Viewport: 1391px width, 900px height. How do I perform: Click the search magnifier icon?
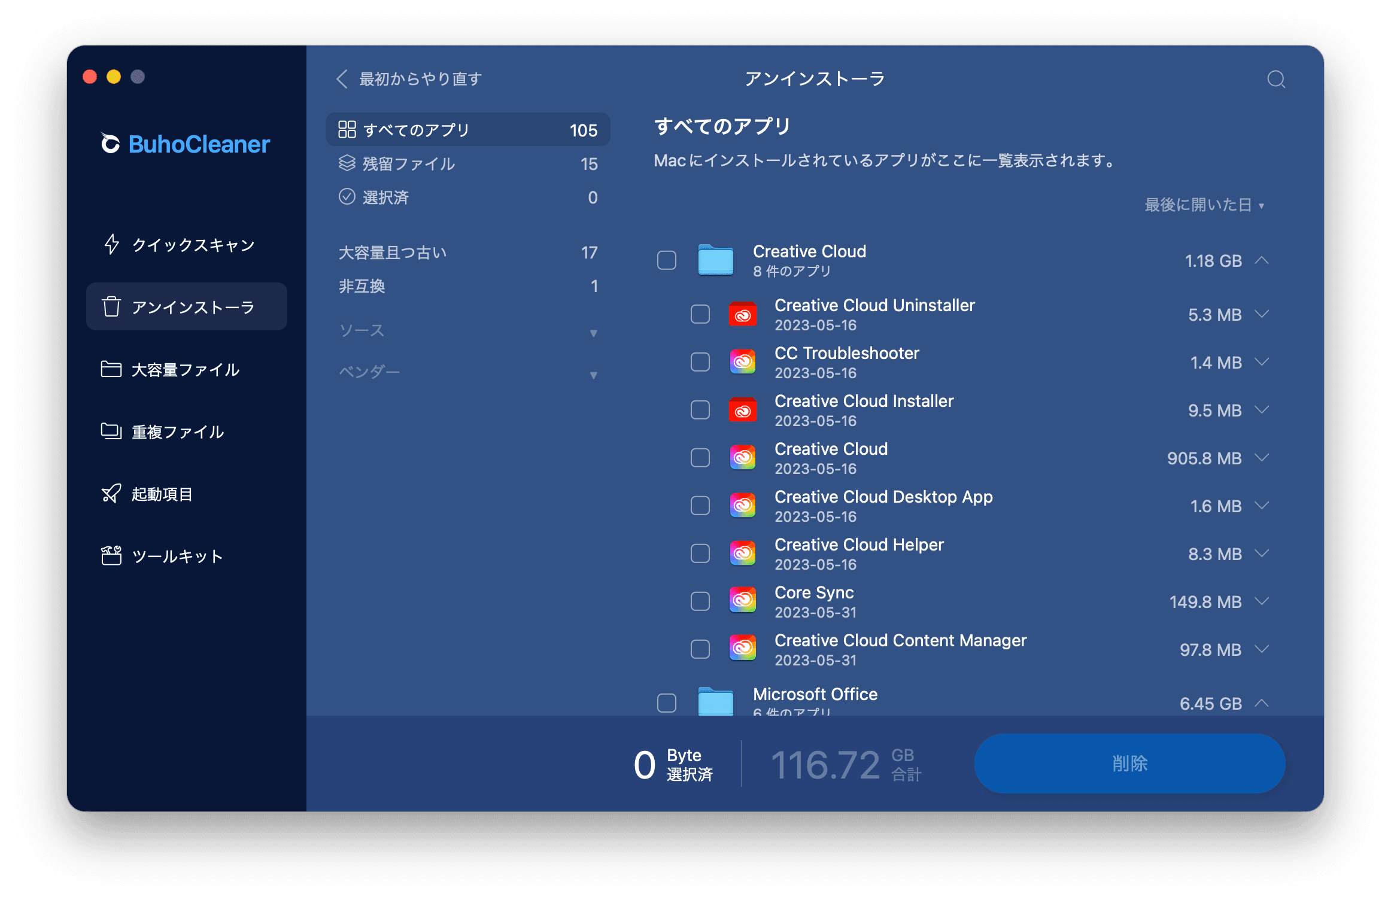(1276, 79)
